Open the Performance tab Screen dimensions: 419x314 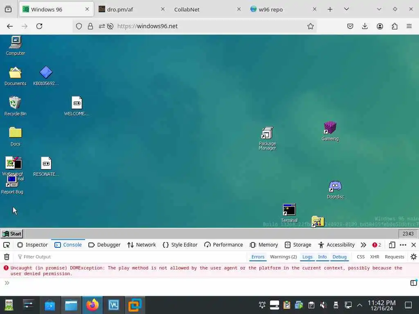coord(223,245)
